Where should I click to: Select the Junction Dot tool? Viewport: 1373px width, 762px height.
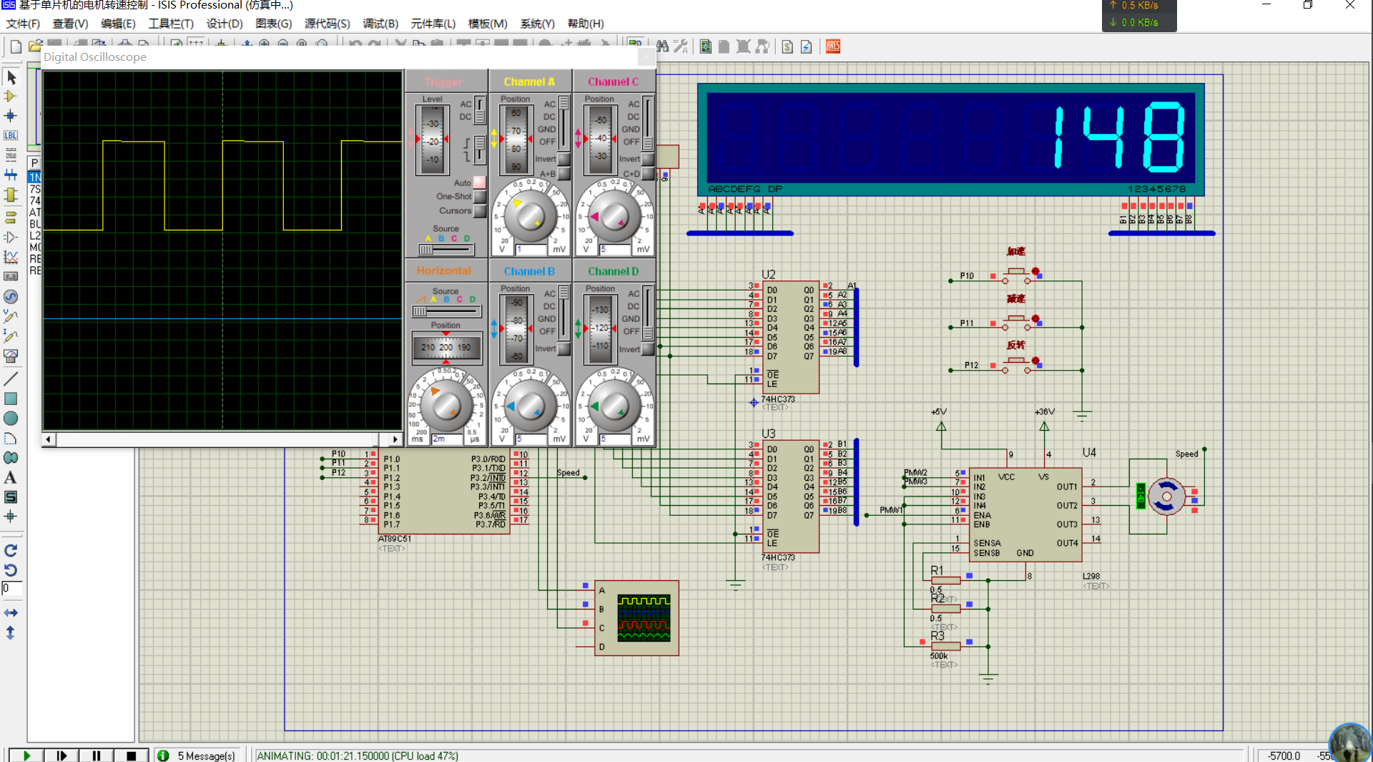[11, 115]
